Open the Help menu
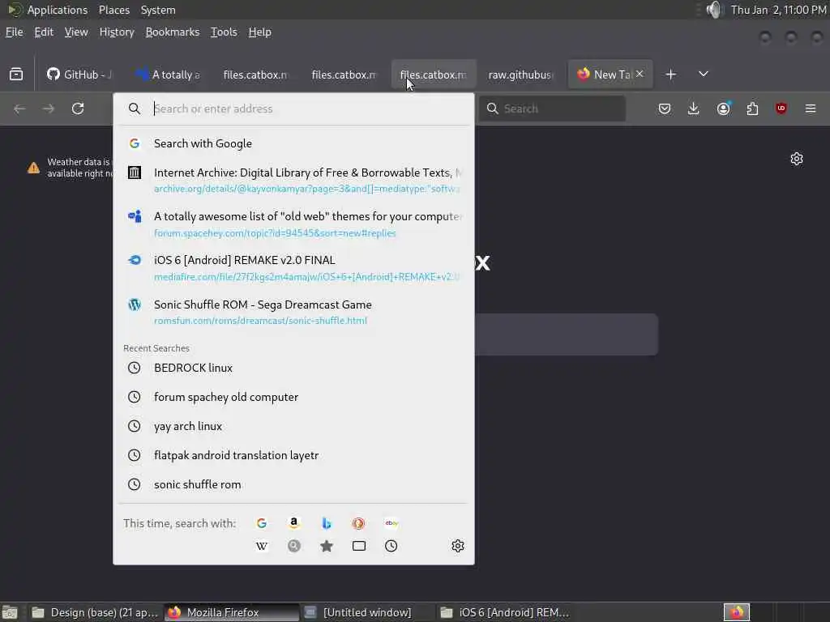Screen dimensions: 830x622 [x=260, y=32]
